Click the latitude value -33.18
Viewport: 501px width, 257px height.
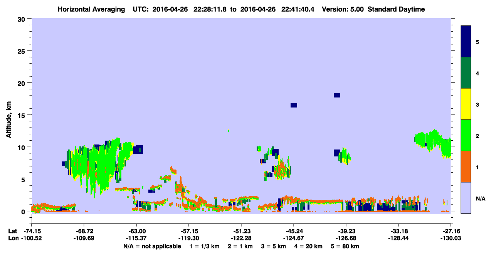(398, 231)
